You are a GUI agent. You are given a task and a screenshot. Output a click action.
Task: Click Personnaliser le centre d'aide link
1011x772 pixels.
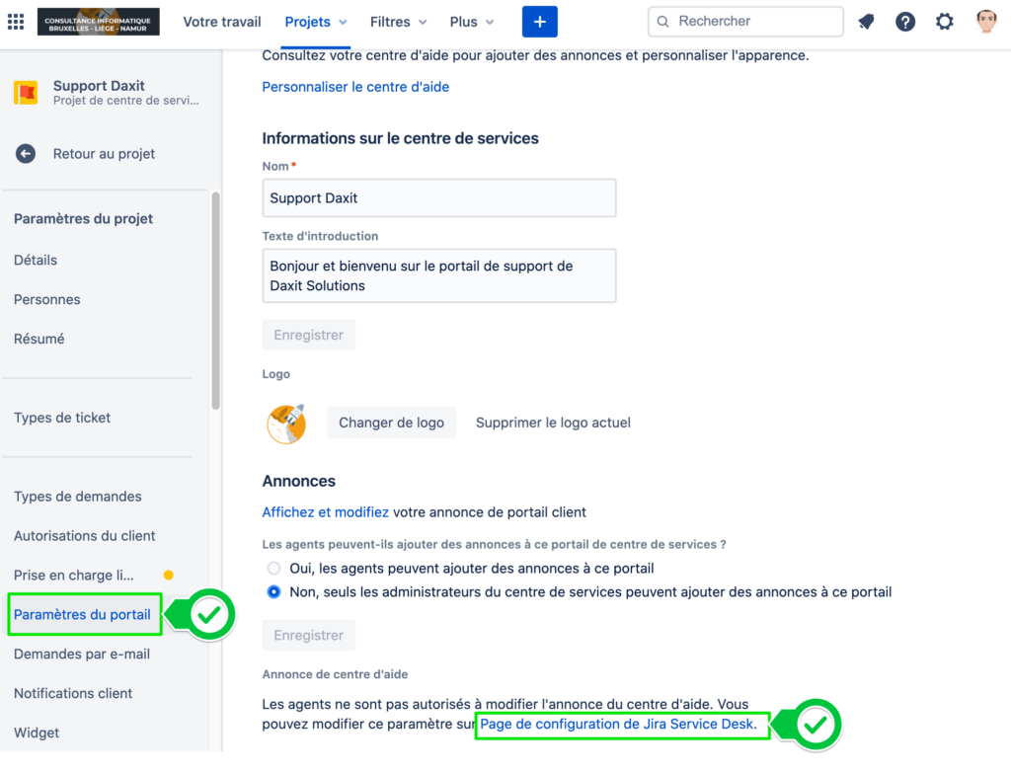(x=355, y=87)
